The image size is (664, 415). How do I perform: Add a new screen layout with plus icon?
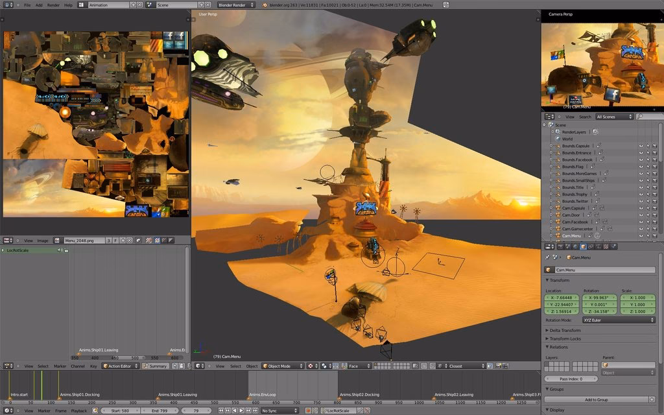click(133, 5)
